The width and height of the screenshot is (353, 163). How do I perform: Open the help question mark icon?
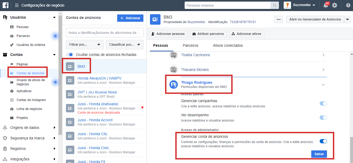(348, 5)
